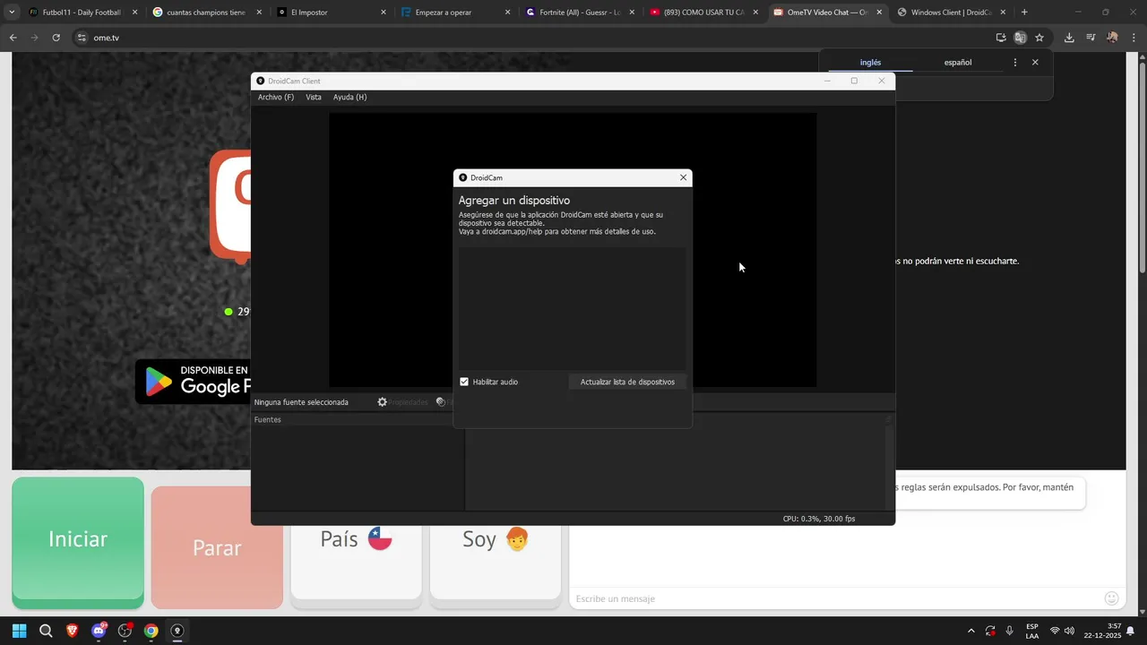Click the Google Play download badge

tap(193, 381)
